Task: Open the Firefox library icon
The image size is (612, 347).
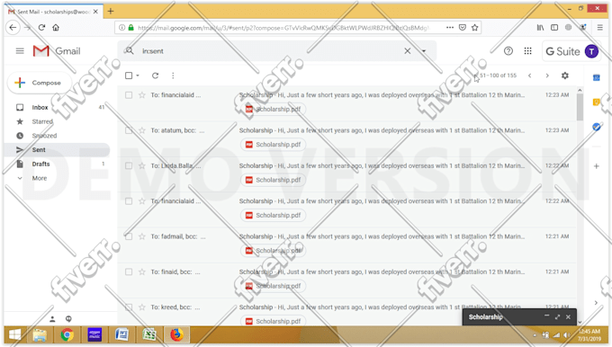Action: point(540,28)
